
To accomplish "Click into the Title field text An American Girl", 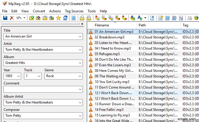I will (18, 36).
